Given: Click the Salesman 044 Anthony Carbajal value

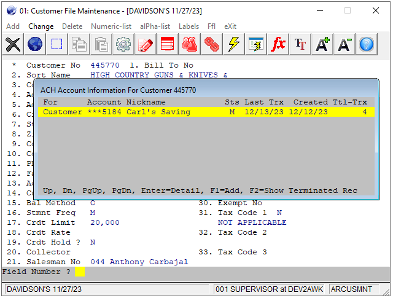Looking at the screenshot, I should 139,262.
